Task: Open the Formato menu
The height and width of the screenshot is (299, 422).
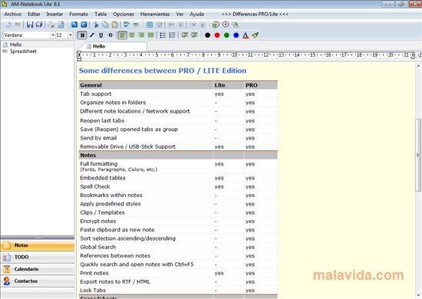Action: [78, 14]
